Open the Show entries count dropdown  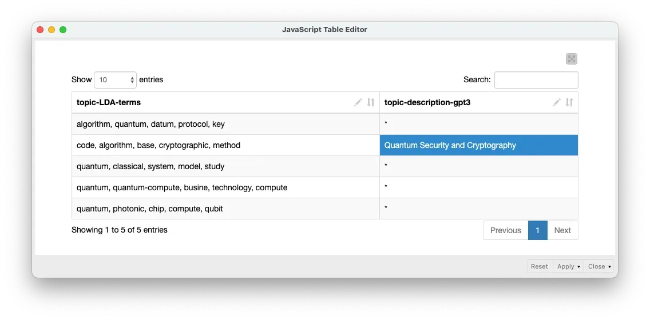coord(115,80)
